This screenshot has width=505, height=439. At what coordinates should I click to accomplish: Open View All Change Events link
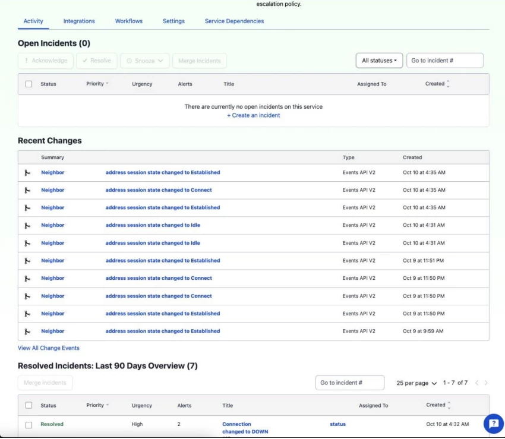pyautogui.click(x=48, y=348)
